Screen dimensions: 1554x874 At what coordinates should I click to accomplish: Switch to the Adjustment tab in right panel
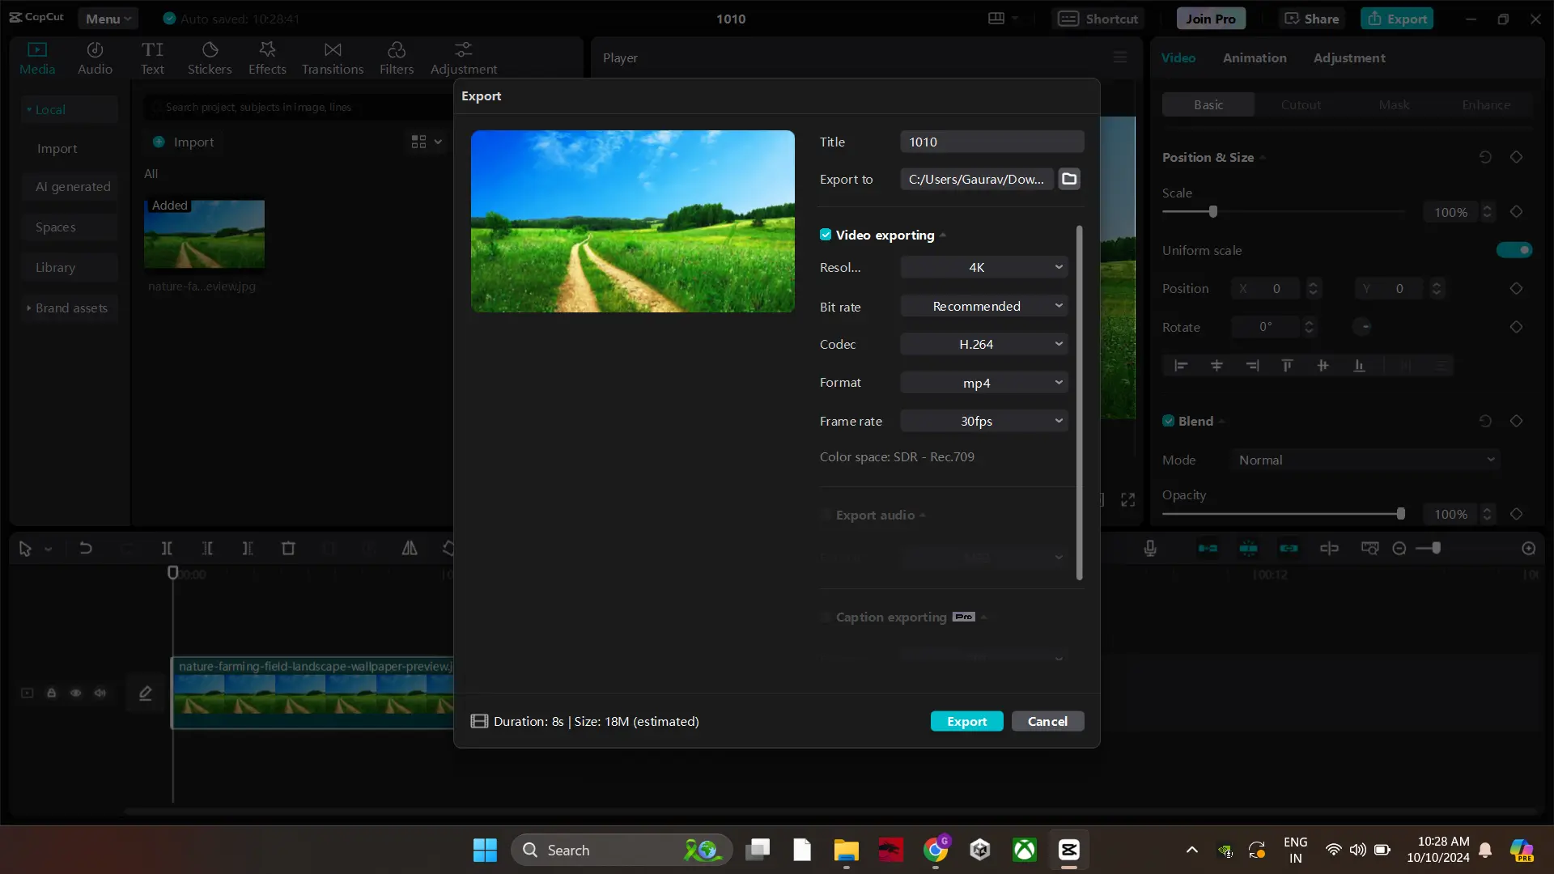pos(1349,57)
